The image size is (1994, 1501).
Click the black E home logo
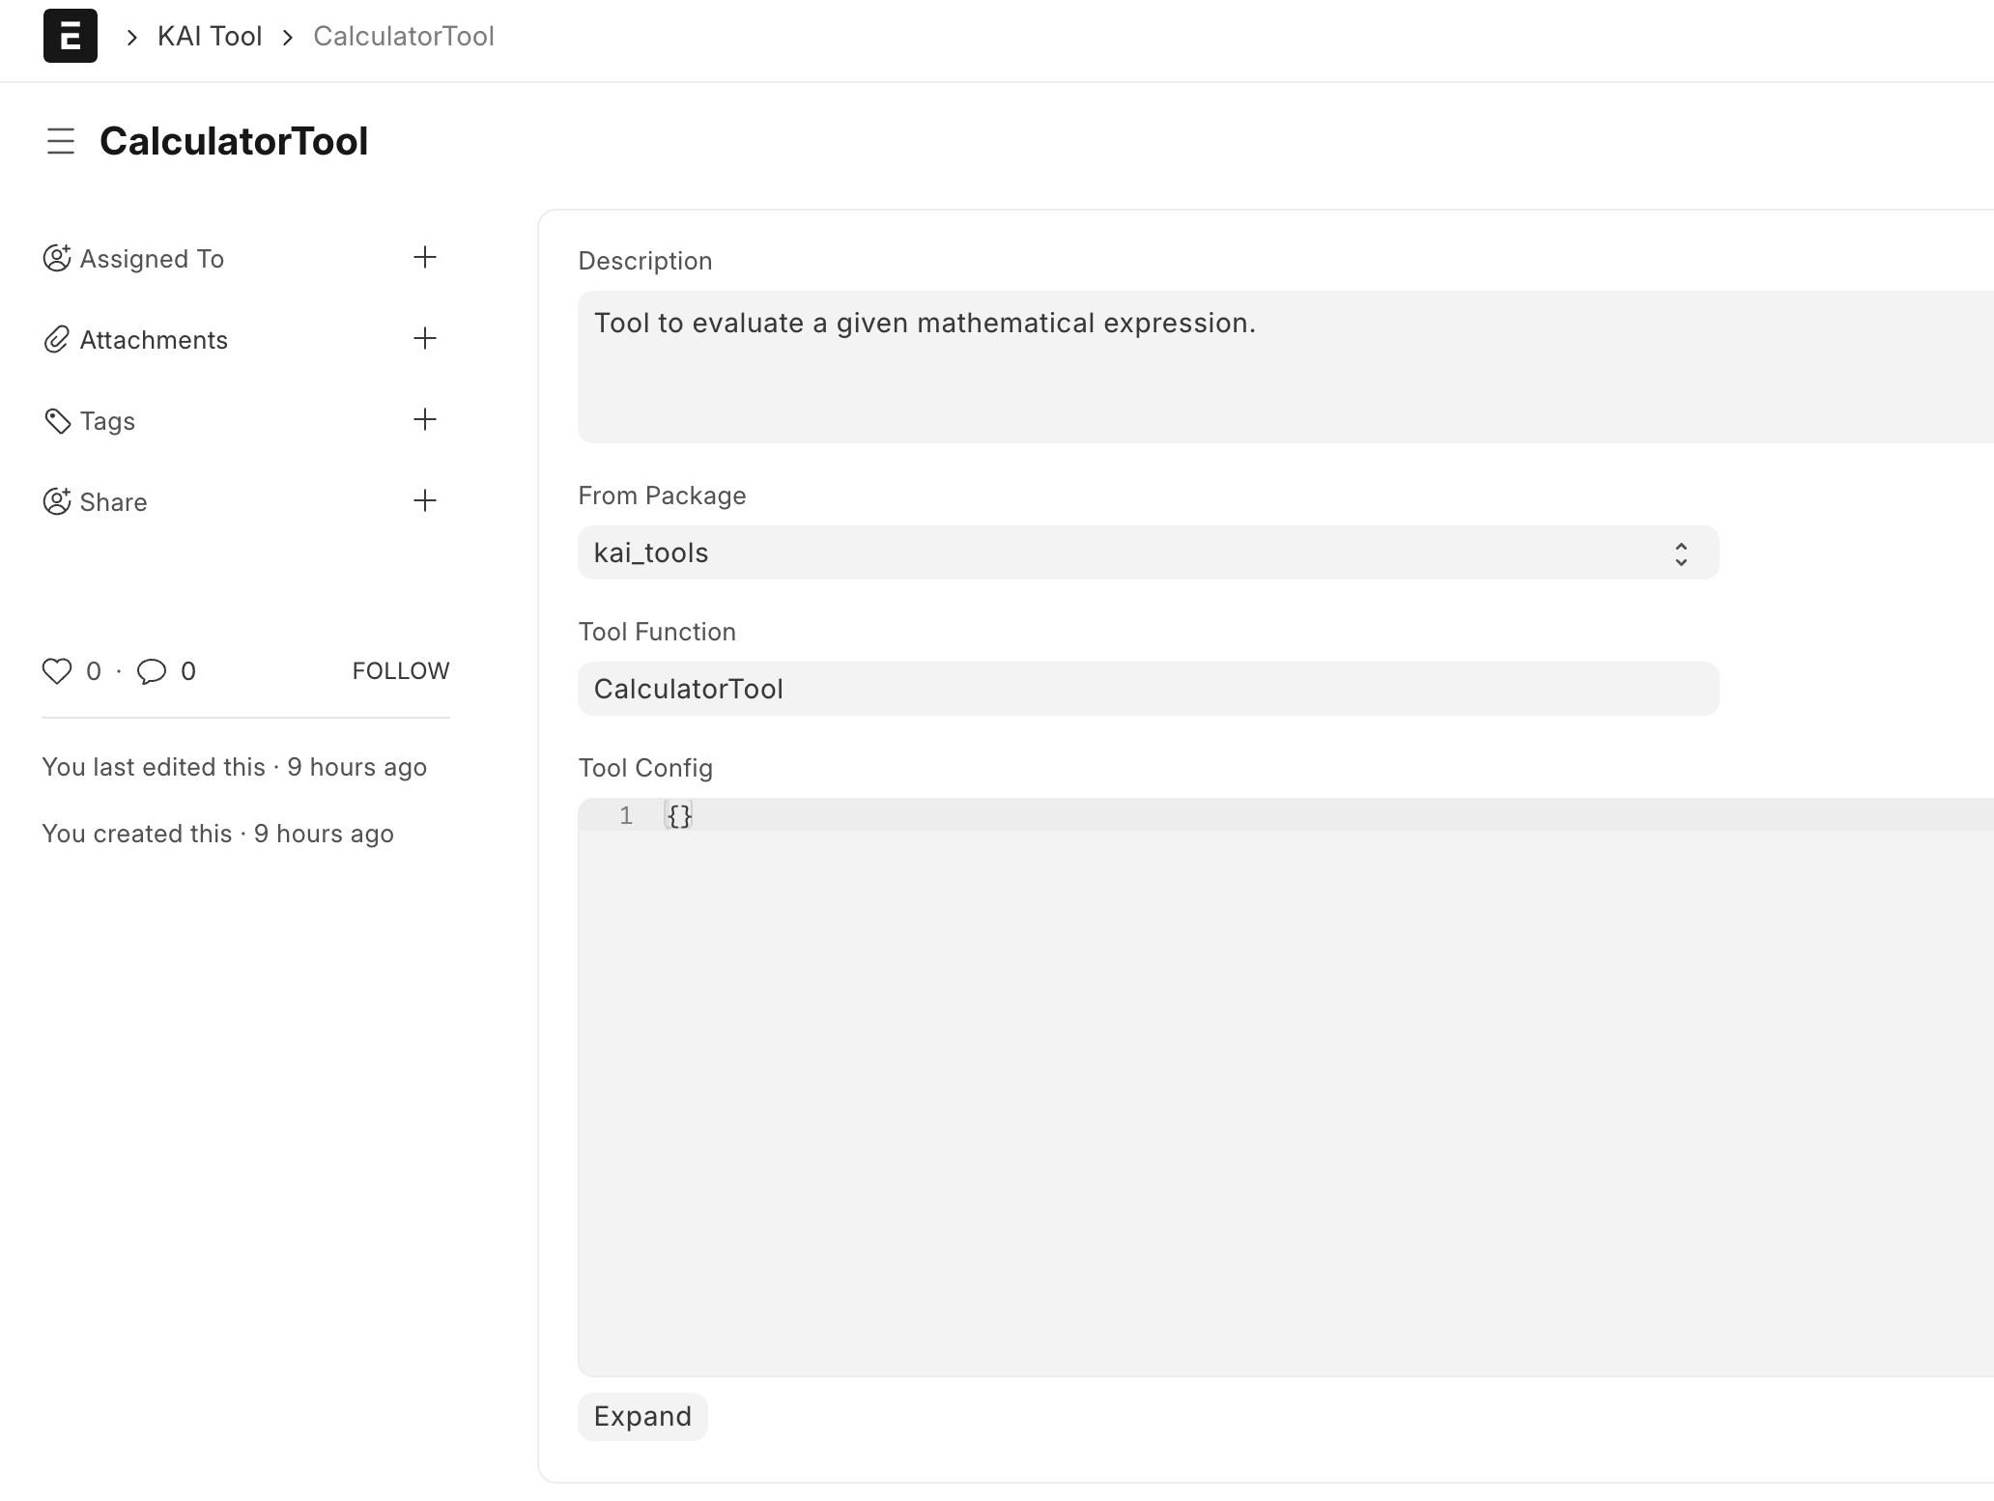point(70,36)
